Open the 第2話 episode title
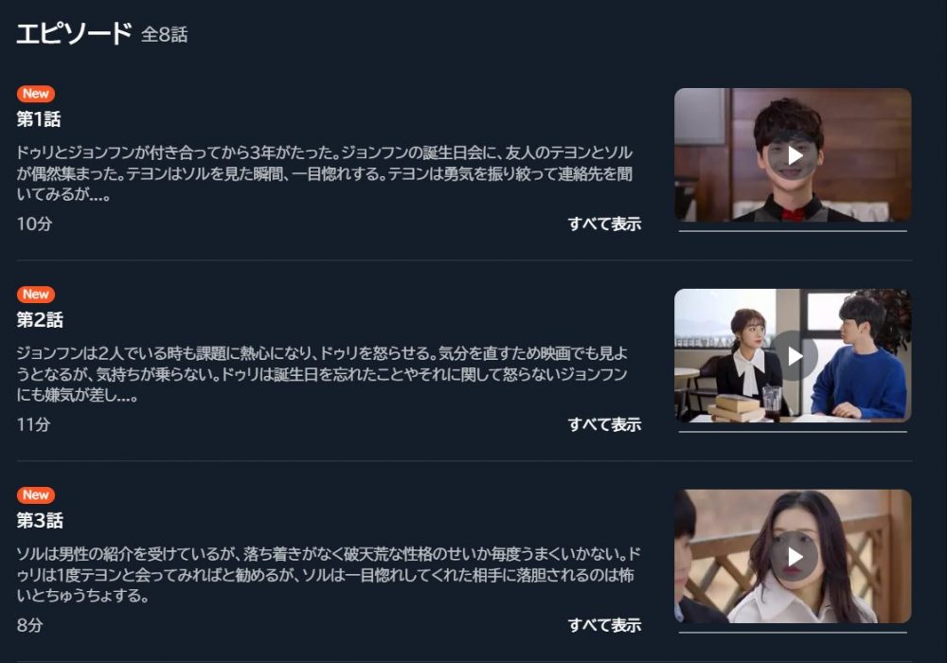 pyautogui.click(x=40, y=319)
